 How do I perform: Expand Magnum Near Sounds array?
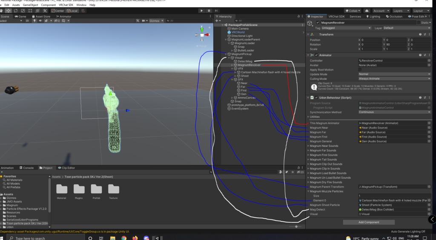308,146
